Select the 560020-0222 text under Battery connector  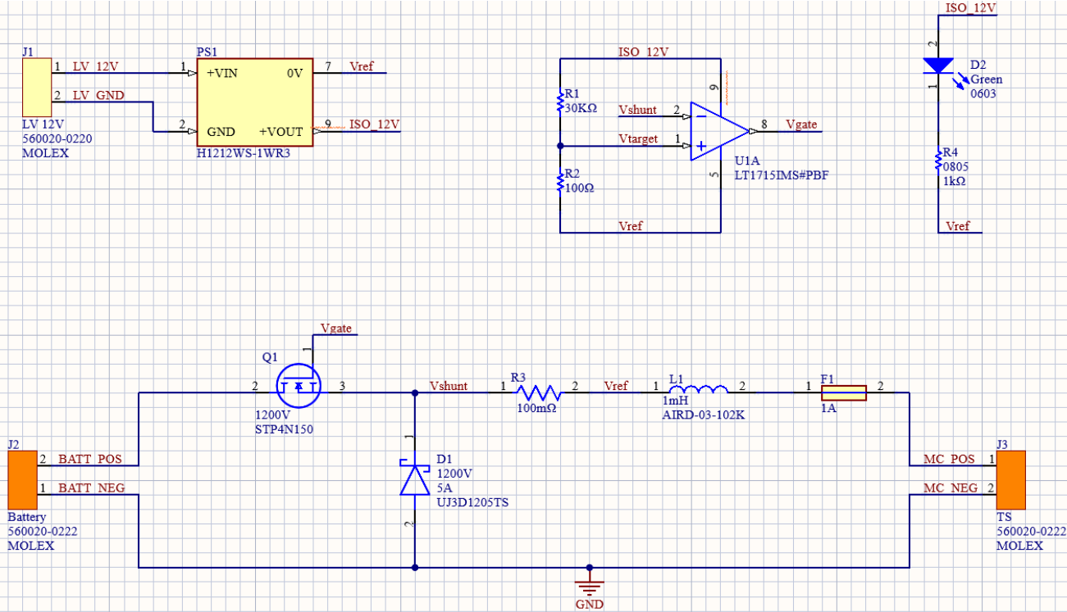(x=43, y=531)
